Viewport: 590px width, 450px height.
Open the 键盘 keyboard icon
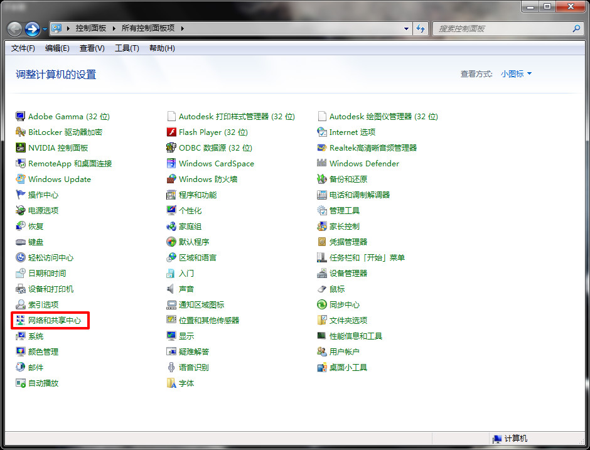[20, 242]
